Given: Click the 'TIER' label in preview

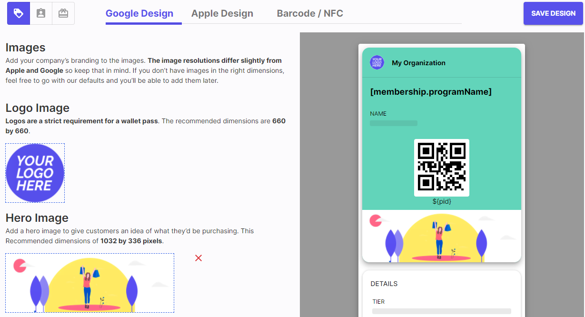Looking at the screenshot, I should point(379,302).
